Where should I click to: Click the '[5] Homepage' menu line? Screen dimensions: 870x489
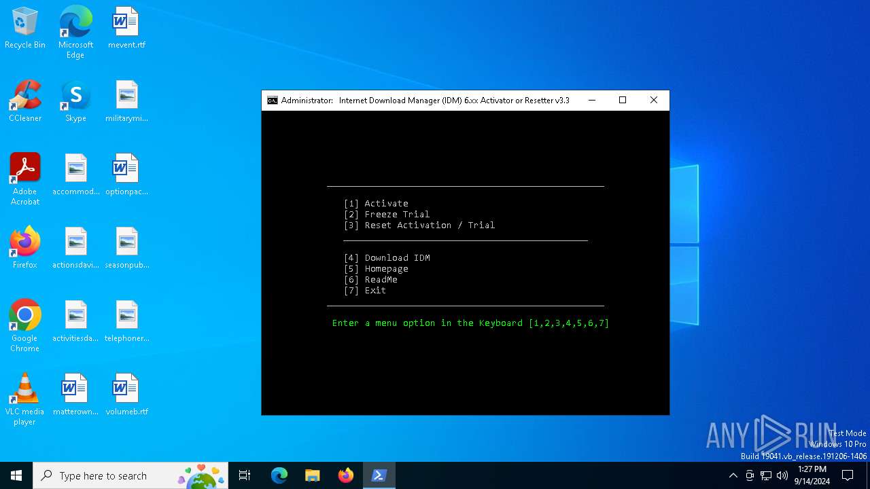(x=376, y=269)
